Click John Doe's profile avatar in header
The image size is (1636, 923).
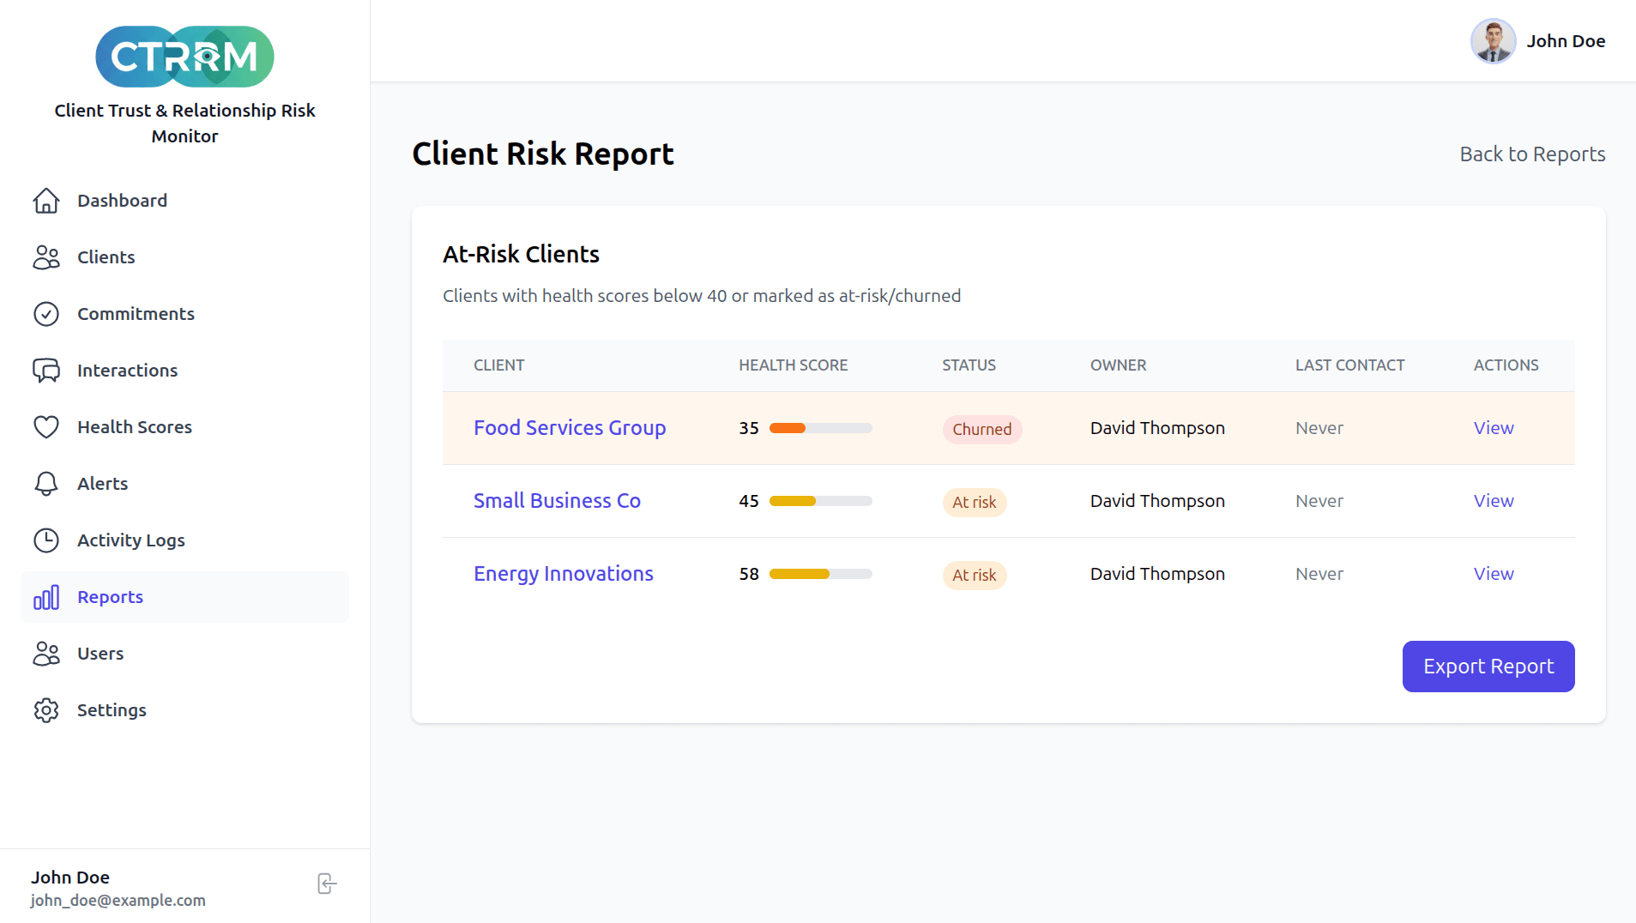[x=1493, y=41]
